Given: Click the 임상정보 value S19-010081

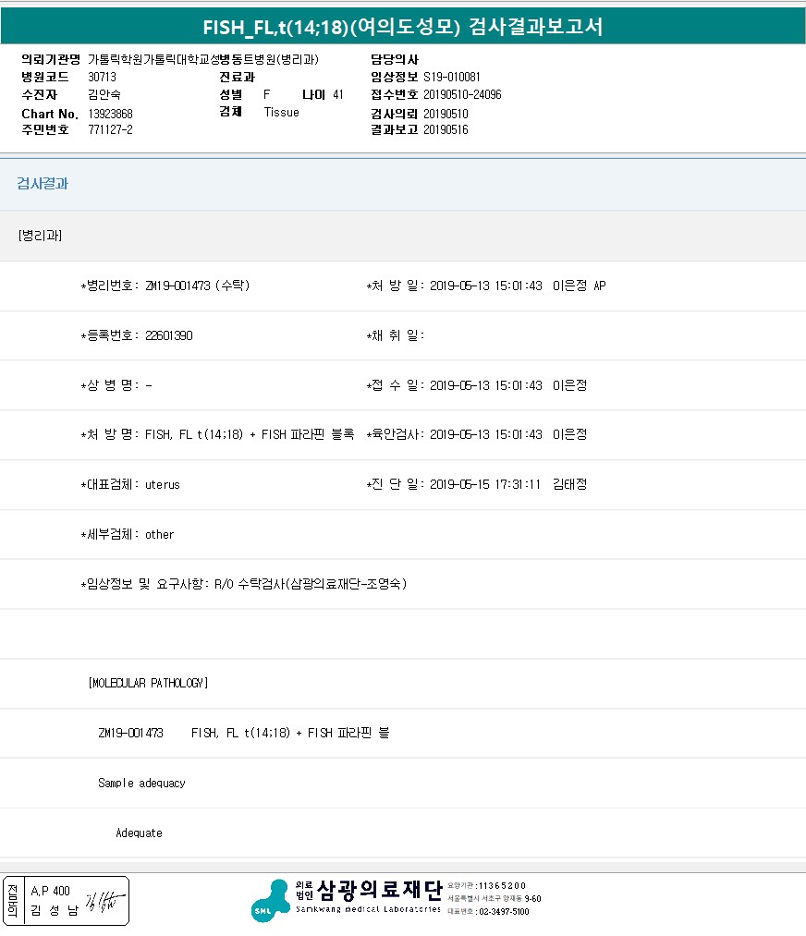Looking at the screenshot, I should point(451,78).
